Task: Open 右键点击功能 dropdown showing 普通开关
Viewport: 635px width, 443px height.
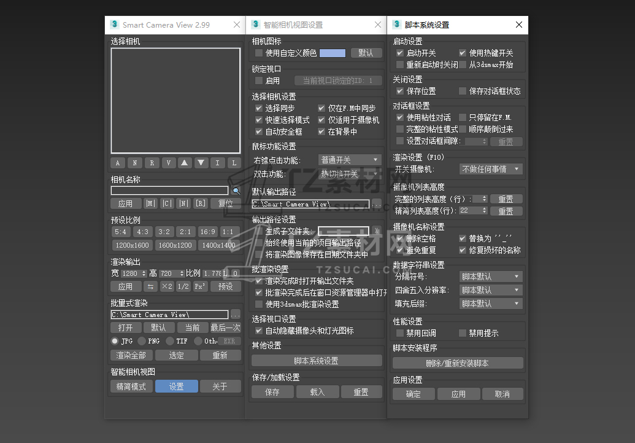Action: pyautogui.click(x=350, y=160)
